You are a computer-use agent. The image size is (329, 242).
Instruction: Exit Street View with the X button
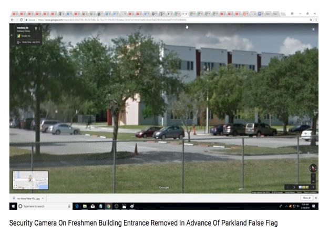pyautogui.click(x=313, y=29)
